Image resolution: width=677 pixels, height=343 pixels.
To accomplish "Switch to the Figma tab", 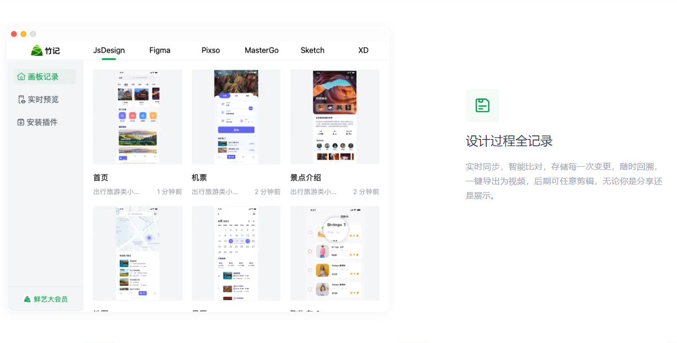I will [x=160, y=50].
